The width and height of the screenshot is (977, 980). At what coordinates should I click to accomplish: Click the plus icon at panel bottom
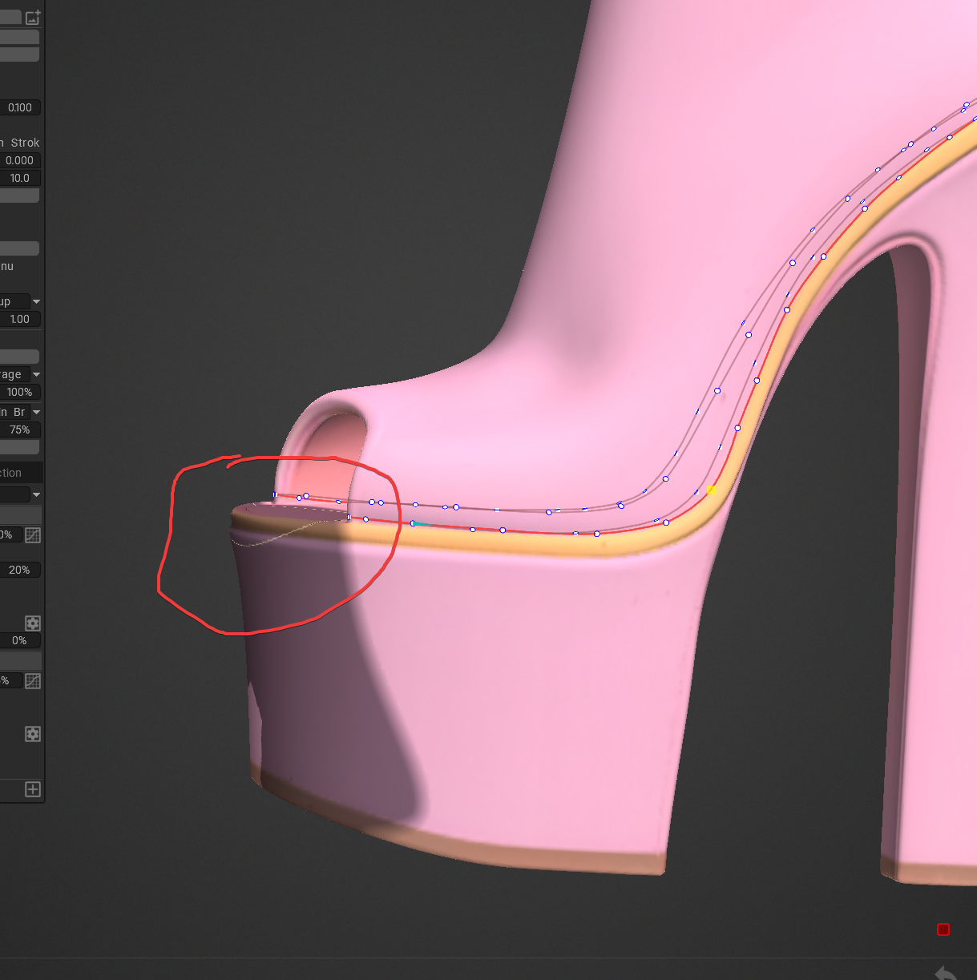pyautogui.click(x=33, y=790)
